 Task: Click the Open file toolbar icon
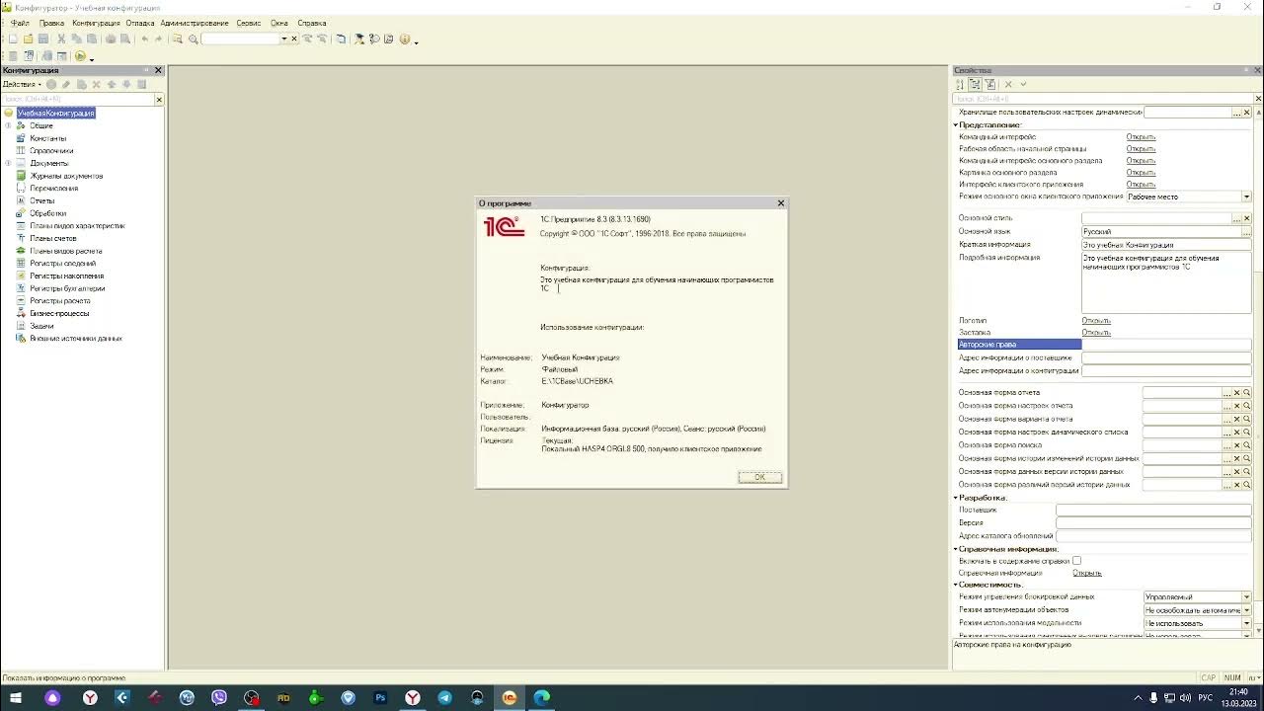pyautogui.click(x=29, y=39)
